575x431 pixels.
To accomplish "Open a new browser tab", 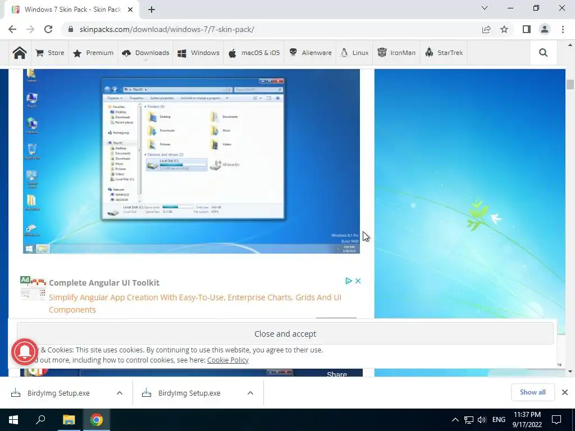I will click(x=152, y=10).
